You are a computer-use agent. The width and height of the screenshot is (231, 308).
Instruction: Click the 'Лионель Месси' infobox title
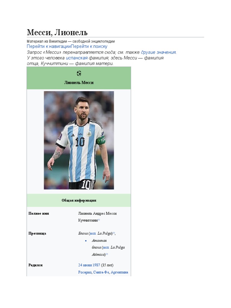click(79, 82)
